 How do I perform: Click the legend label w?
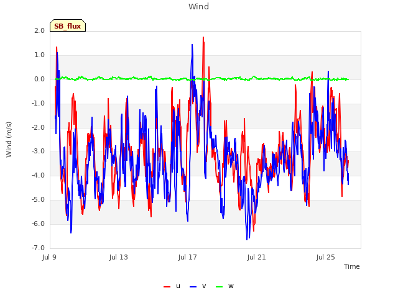pyautogui.click(x=231, y=286)
